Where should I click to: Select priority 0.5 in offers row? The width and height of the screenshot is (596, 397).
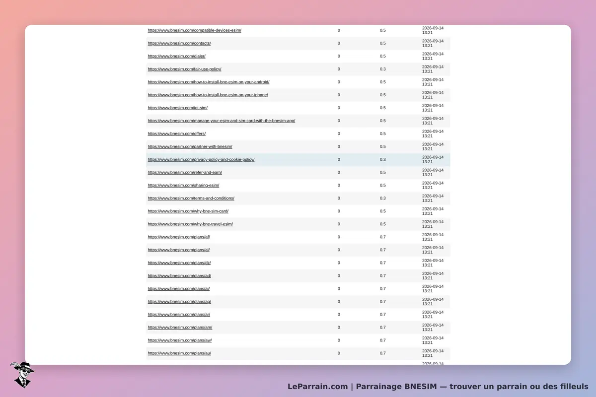382,133
